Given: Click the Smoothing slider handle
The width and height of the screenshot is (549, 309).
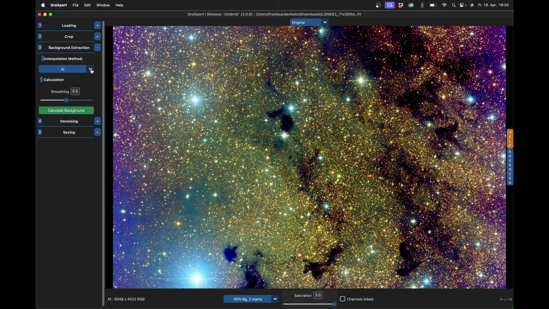Looking at the screenshot, I should click(x=66, y=100).
